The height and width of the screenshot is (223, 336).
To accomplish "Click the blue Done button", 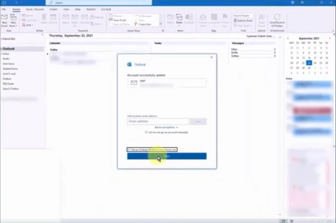I will tap(166, 156).
